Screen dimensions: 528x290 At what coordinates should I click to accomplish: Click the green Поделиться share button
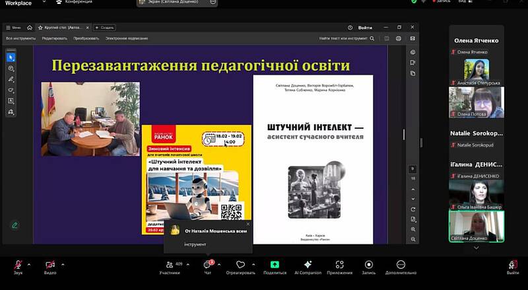(x=275, y=265)
